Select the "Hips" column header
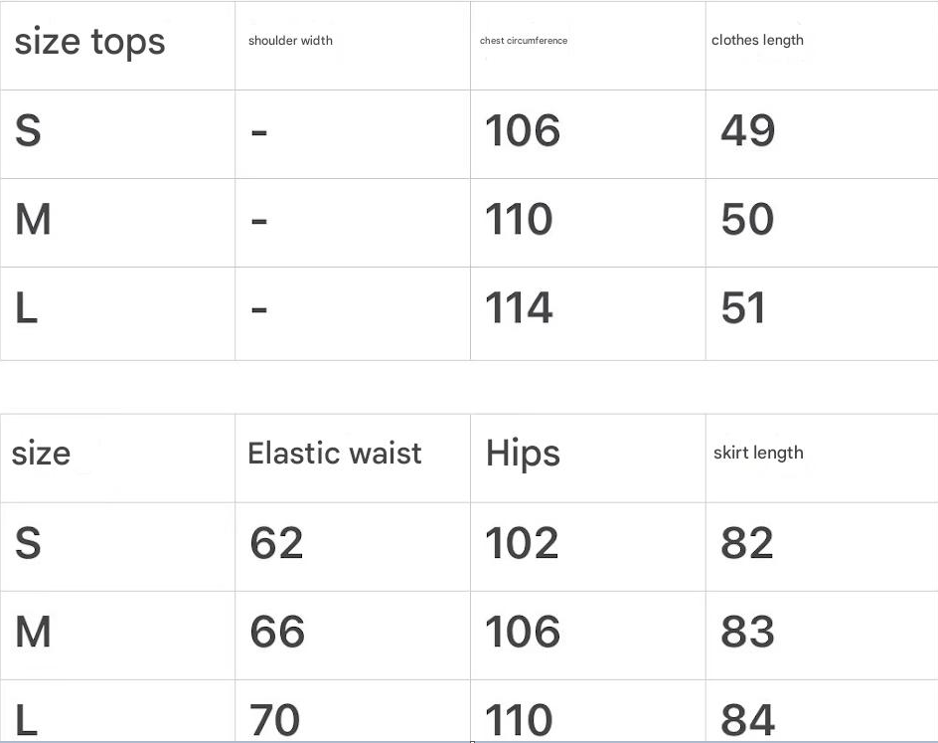The height and width of the screenshot is (743, 938). pyautogui.click(x=523, y=454)
